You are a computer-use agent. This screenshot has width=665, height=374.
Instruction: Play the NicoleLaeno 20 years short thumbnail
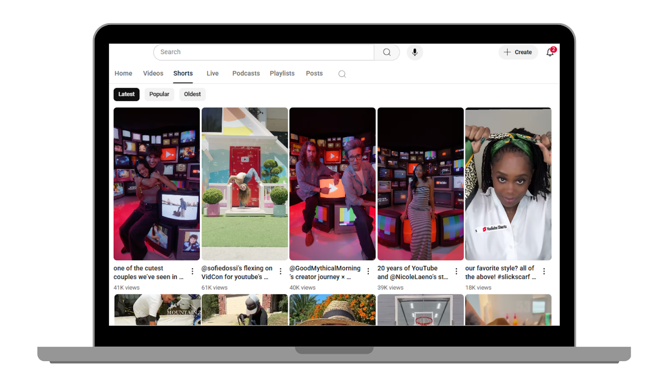point(421,184)
